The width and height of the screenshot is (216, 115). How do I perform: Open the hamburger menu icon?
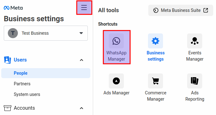click(84, 7)
